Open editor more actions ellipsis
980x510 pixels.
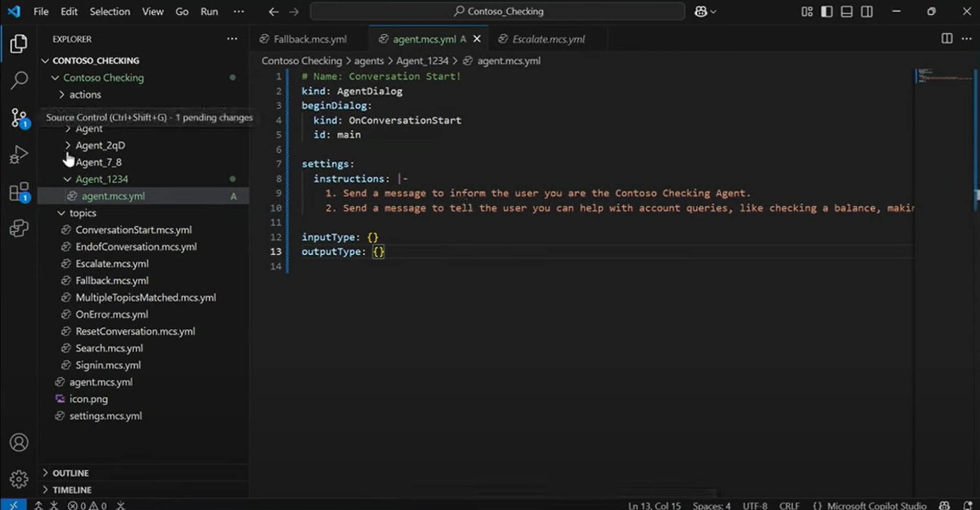tap(967, 39)
